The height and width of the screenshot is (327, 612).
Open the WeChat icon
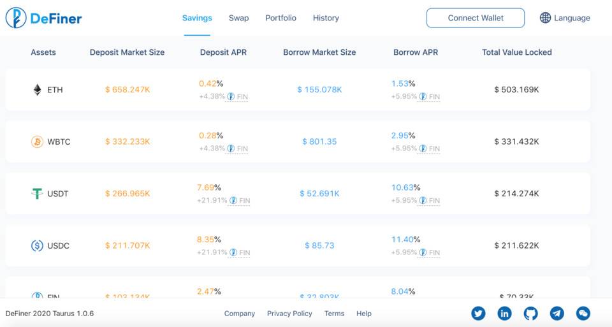(583, 313)
